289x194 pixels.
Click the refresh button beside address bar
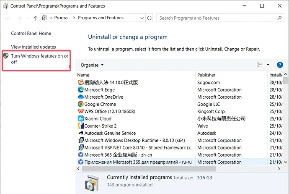(150, 18)
